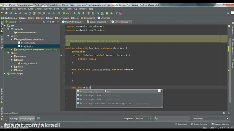Switch to activity_main.xml tab
Viewport: 234px width, 131px height.
(97, 22)
